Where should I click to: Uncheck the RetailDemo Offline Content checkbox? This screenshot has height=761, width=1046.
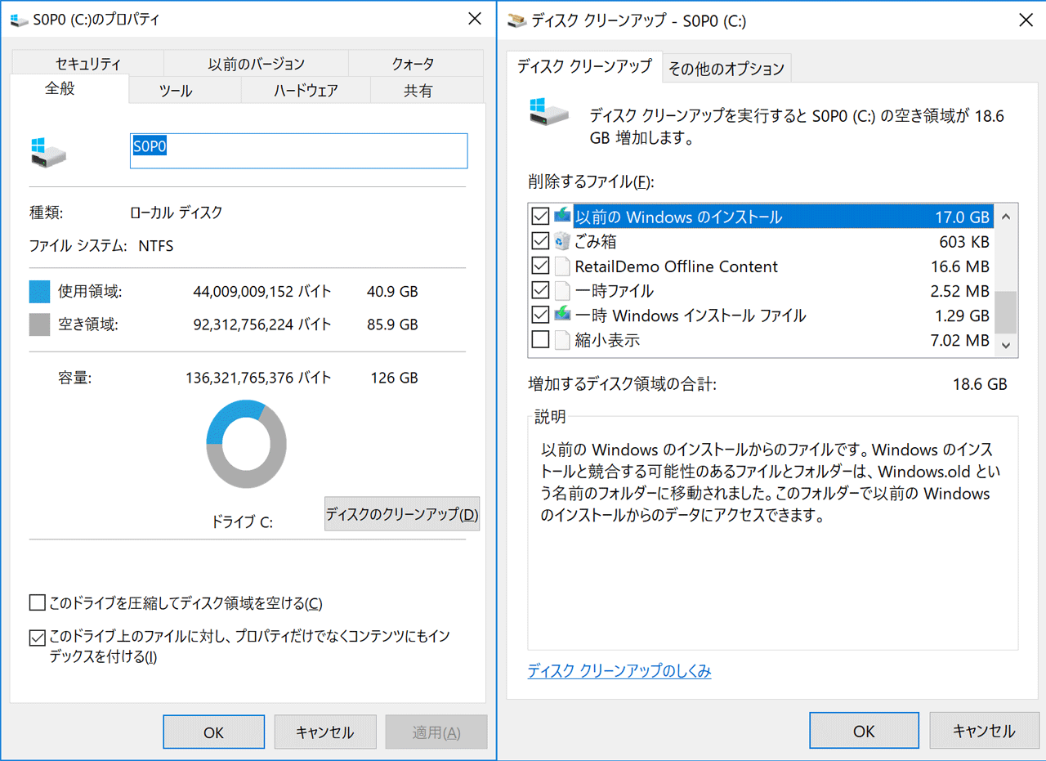point(540,266)
